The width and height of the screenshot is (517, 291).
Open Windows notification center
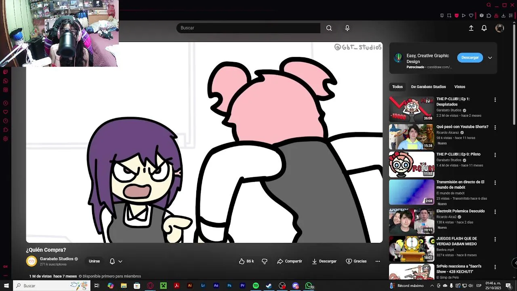(509, 286)
